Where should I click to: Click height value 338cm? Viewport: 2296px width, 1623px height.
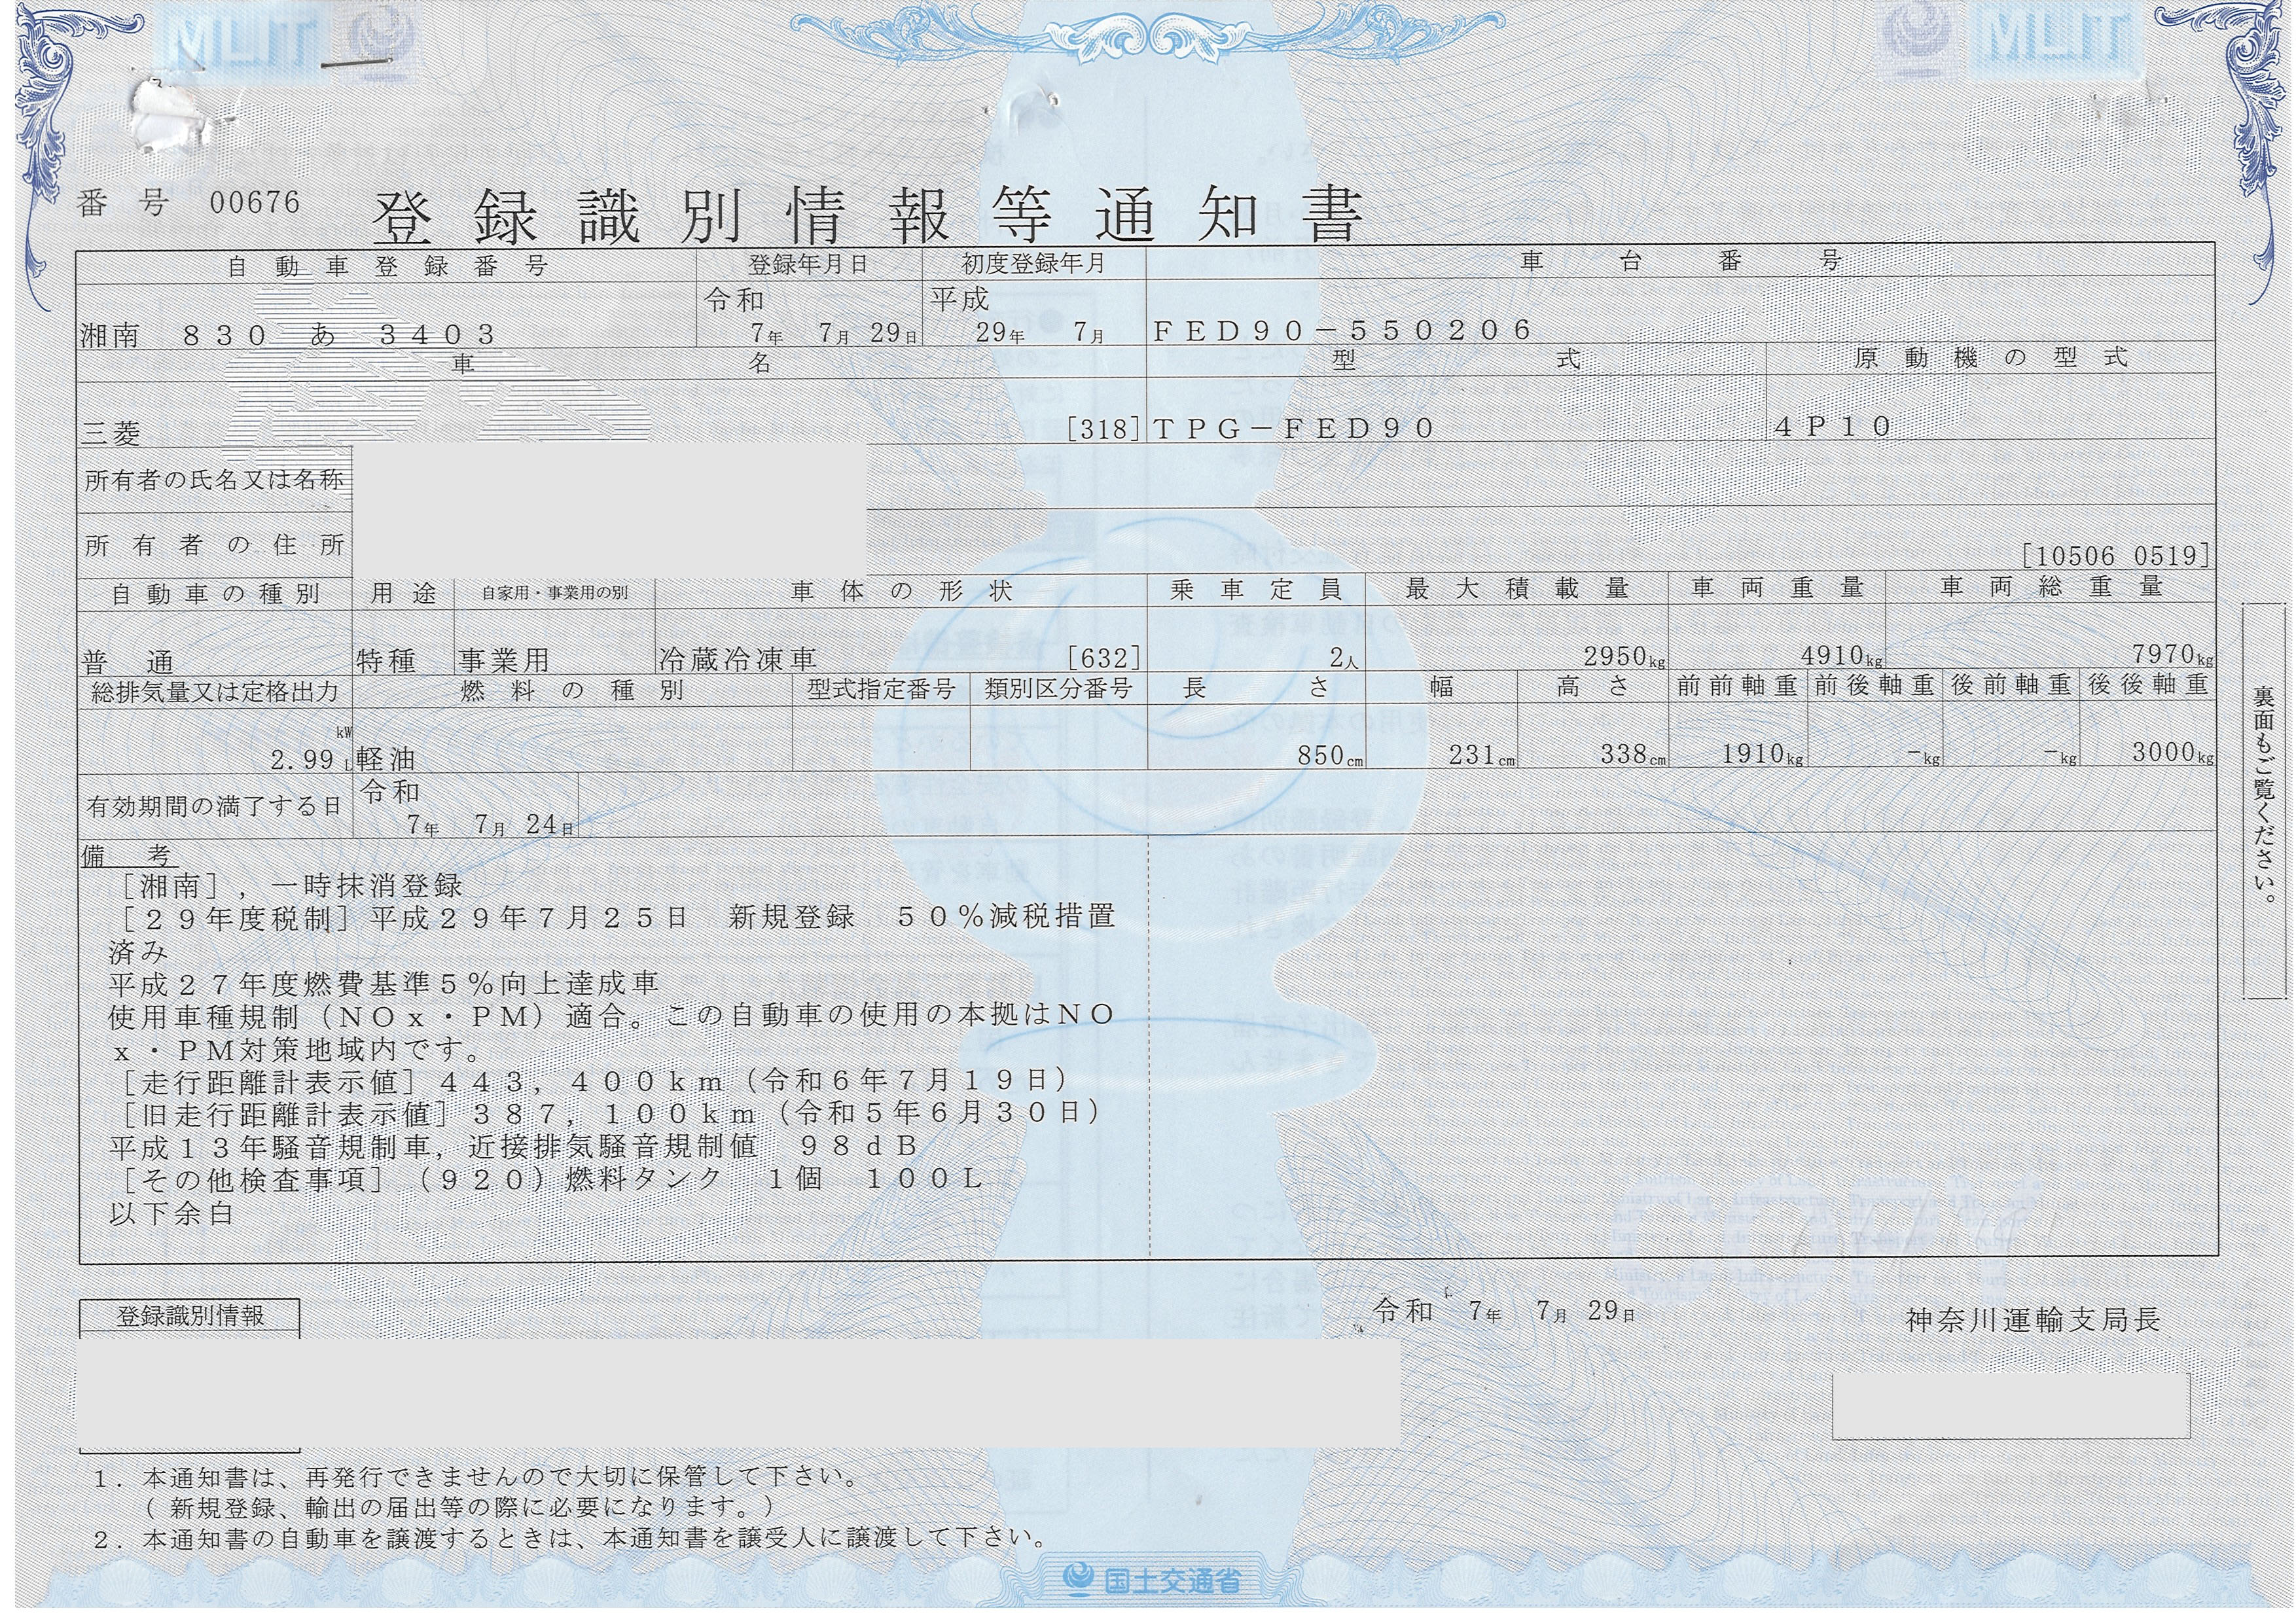(1634, 754)
